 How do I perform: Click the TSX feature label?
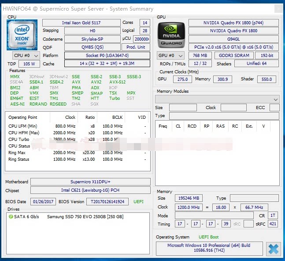tap(113, 93)
